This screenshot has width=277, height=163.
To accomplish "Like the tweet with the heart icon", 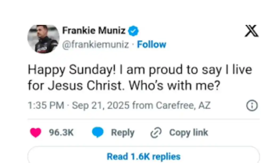I will pyautogui.click(x=36, y=133).
